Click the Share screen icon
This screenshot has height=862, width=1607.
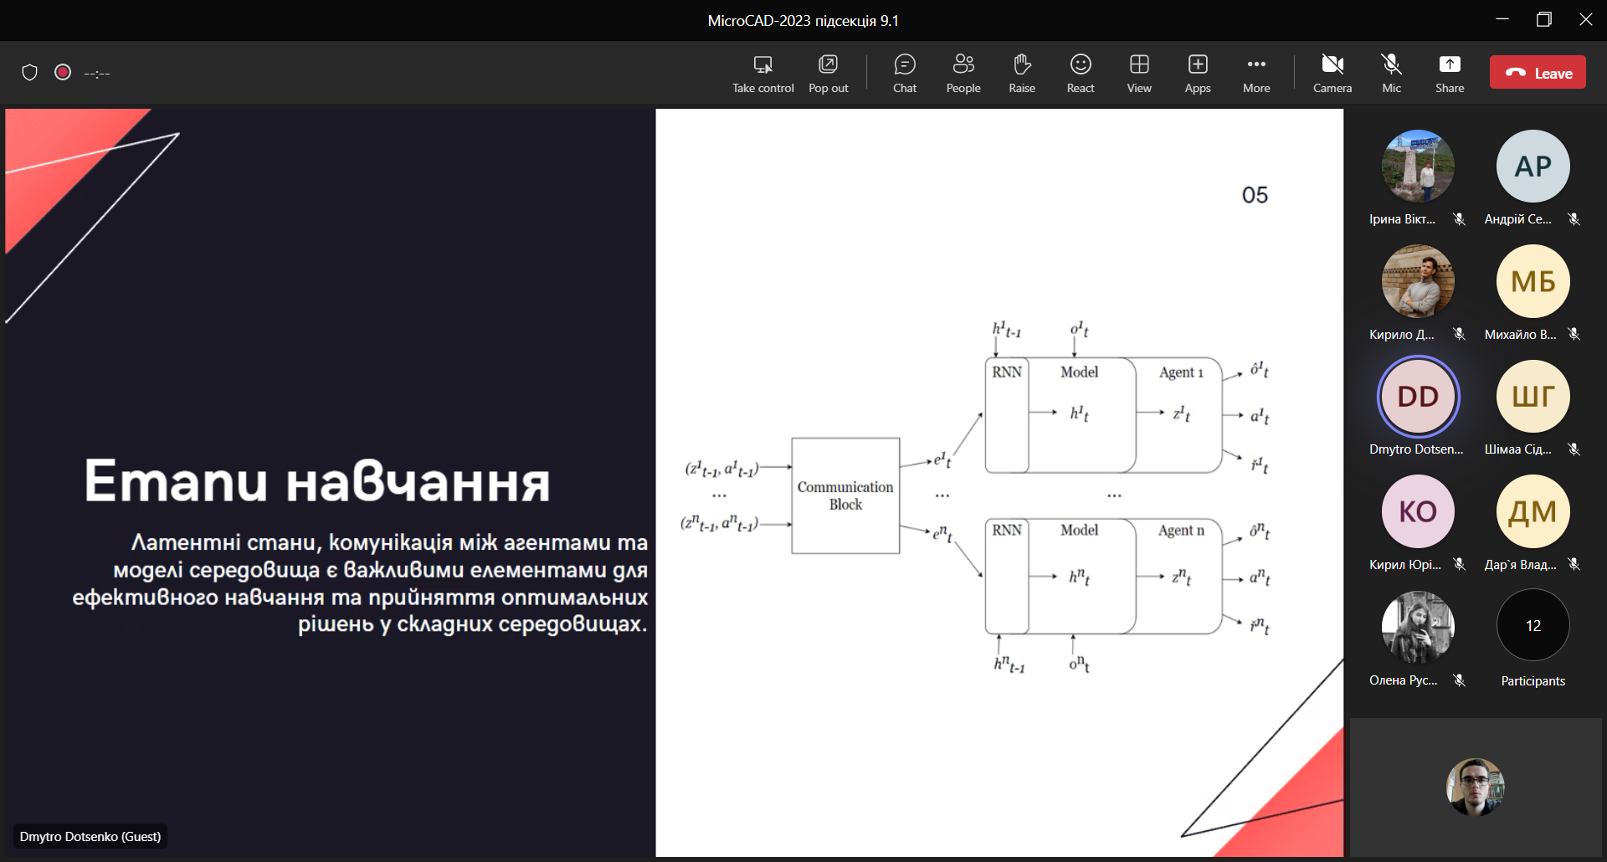[x=1449, y=74]
